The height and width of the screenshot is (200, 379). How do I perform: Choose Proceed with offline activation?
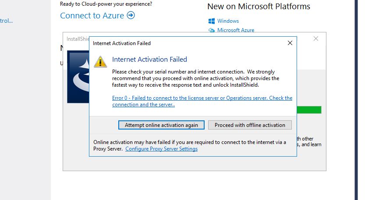(250, 125)
